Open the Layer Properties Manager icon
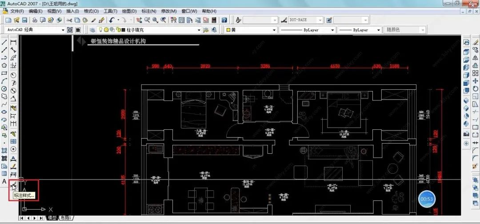The image size is (480, 224). [x=92, y=30]
